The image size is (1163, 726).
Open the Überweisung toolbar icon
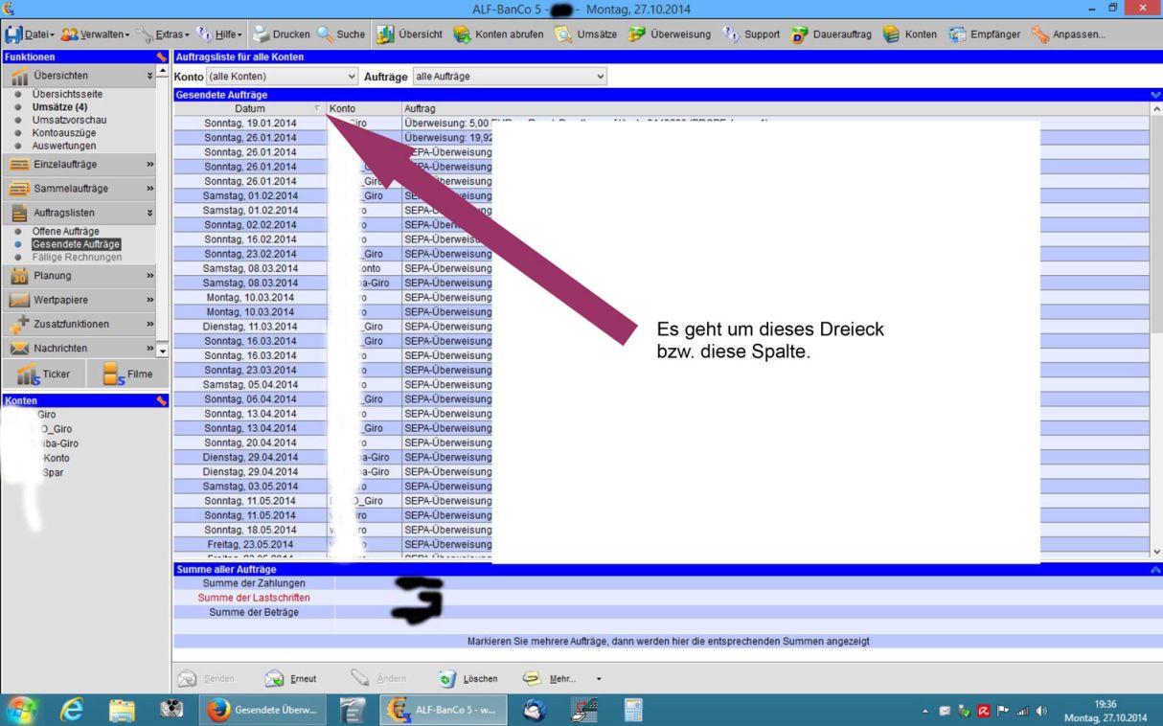point(637,34)
